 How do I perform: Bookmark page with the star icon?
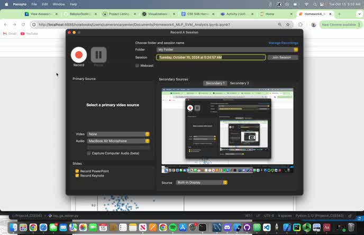tap(288, 24)
